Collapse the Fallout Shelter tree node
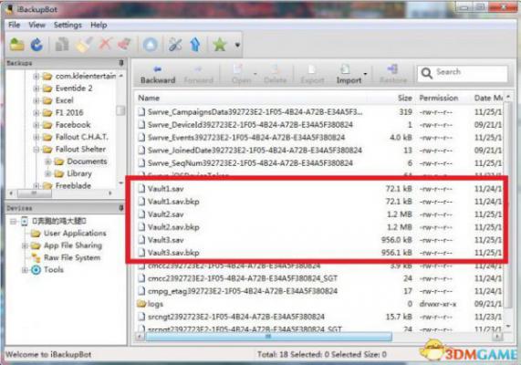Image resolution: width=521 pixels, height=365 pixels. pos(36,150)
